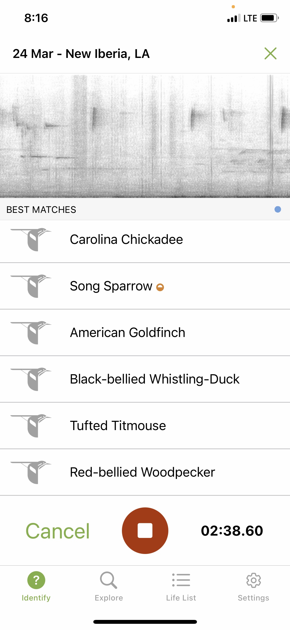Stop the recording with the red button
290x630 pixels.
[145, 530]
